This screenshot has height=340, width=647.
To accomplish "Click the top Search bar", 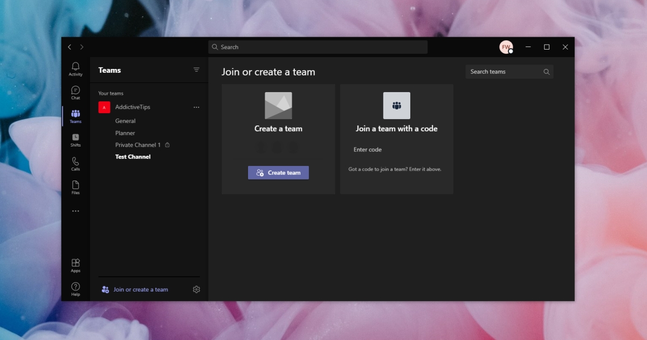I will point(318,47).
